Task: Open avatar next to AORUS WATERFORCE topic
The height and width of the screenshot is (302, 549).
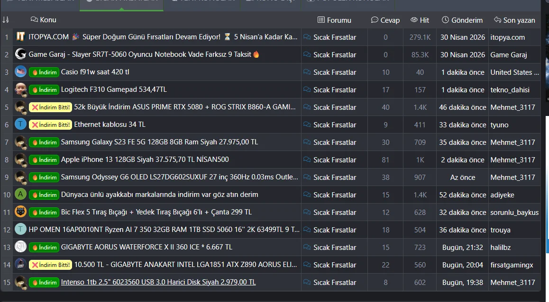Action: (x=21, y=247)
